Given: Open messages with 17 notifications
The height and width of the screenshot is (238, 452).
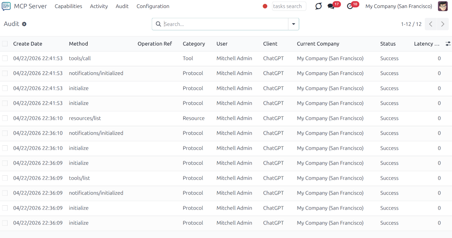Looking at the screenshot, I should 331,6.
